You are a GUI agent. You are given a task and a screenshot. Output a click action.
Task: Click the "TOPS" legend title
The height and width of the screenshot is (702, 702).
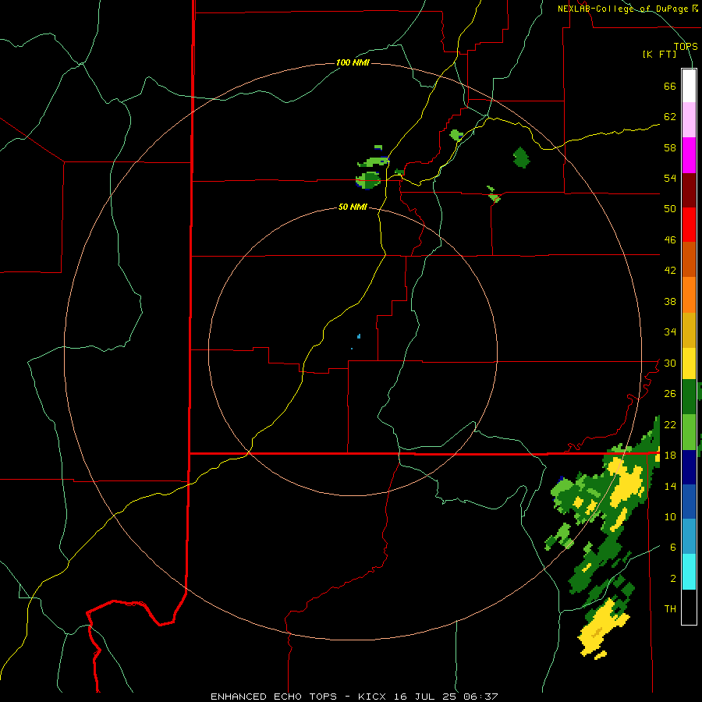point(686,46)
